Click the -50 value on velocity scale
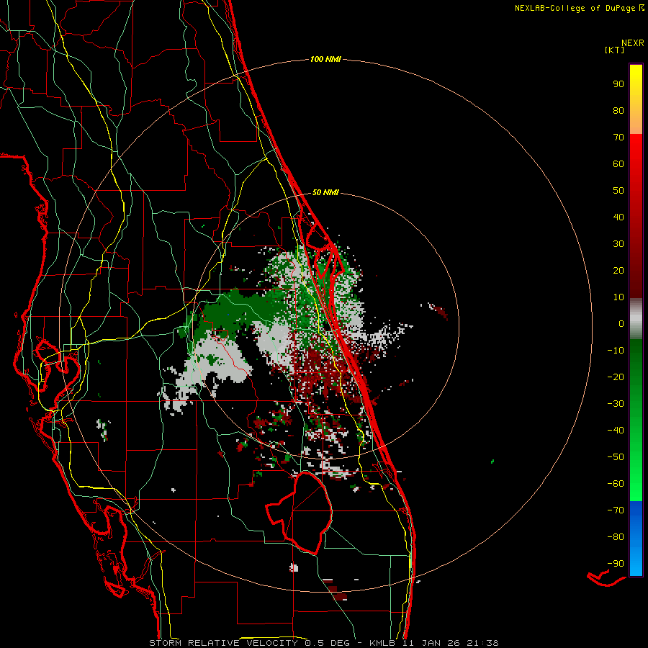This screenshot has height=648, width=648. 616,457
